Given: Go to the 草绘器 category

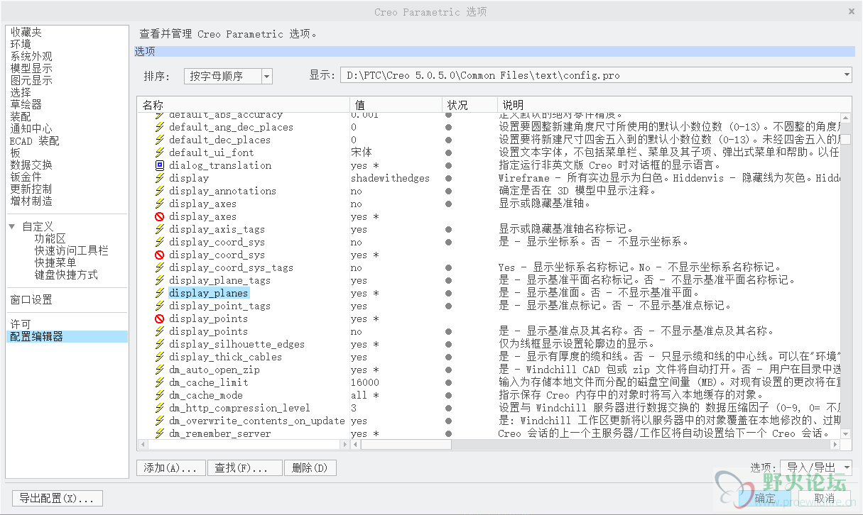Looking at the screenshot, I should pos(26,104).
